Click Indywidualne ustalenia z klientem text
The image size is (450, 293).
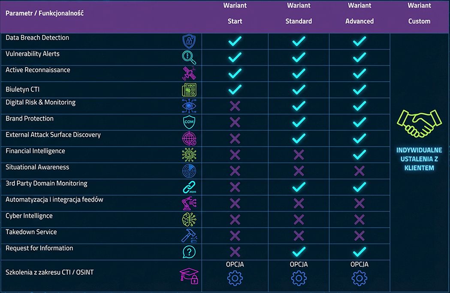click(x=419, y=159)
